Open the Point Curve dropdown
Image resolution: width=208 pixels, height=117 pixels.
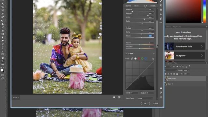tap(145, 98)
